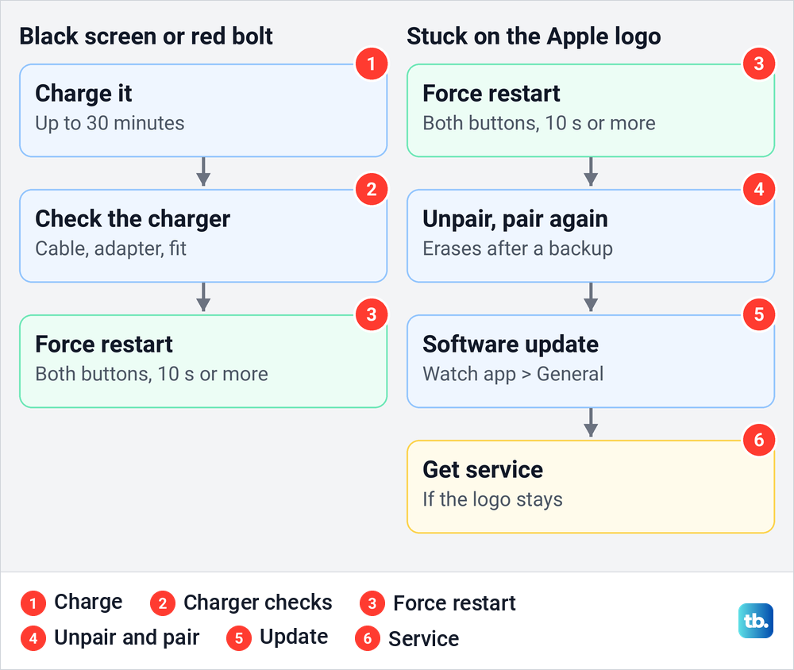Click 'Force restart' title under Black screen column

pos(104,345)
